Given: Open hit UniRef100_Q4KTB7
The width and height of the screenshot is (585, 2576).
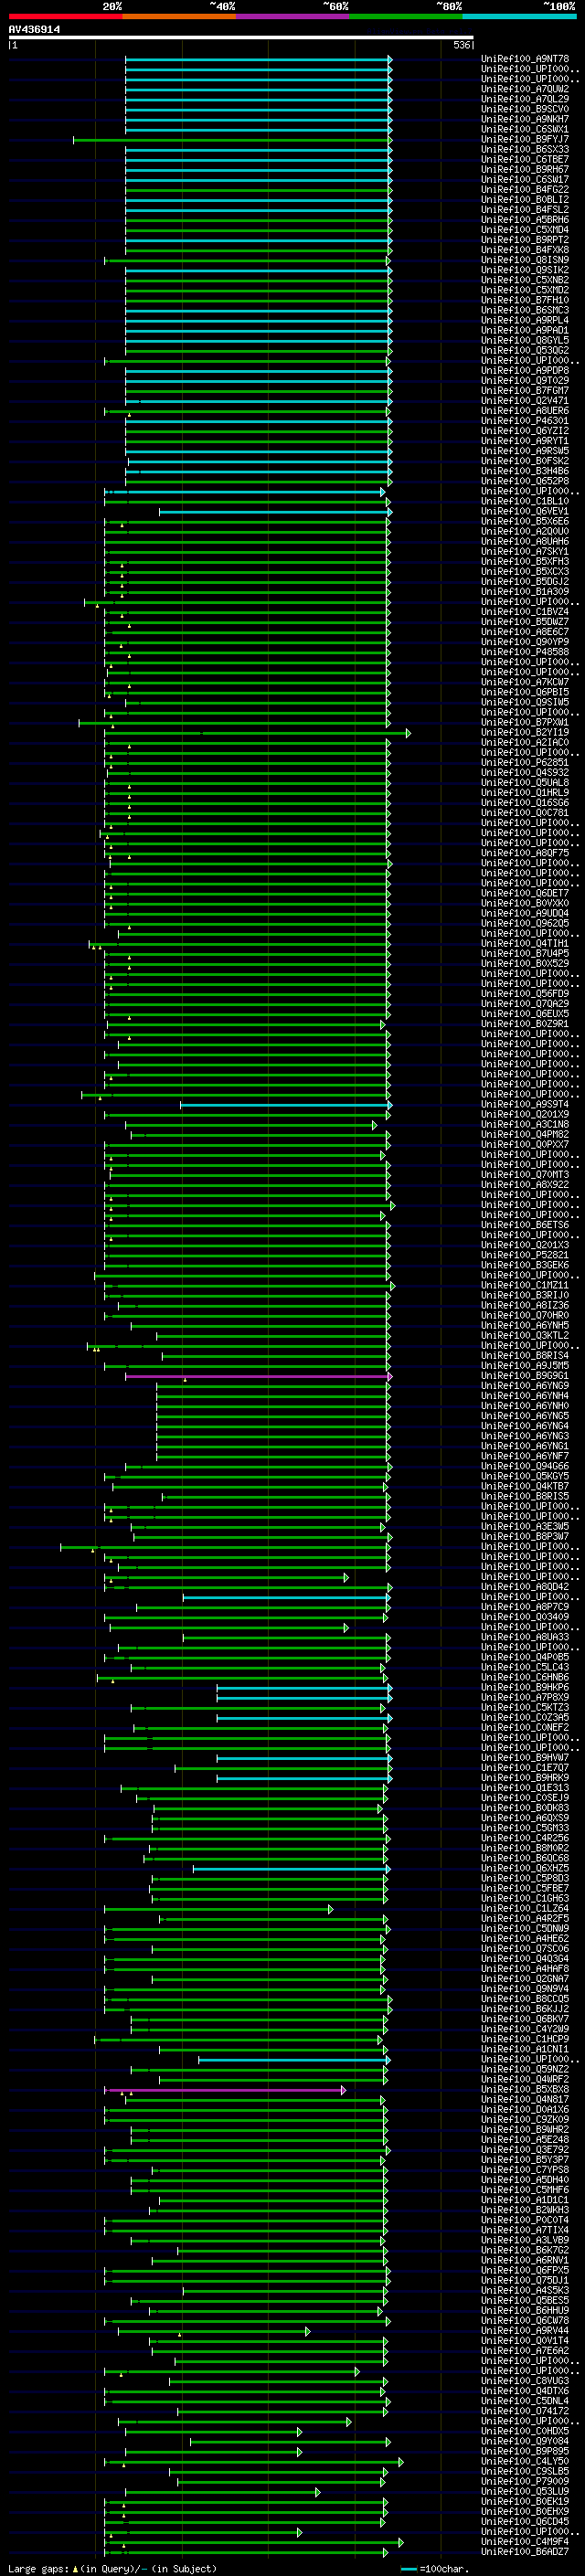Looking at the screenshot, I should click(x=525, y=1486).
